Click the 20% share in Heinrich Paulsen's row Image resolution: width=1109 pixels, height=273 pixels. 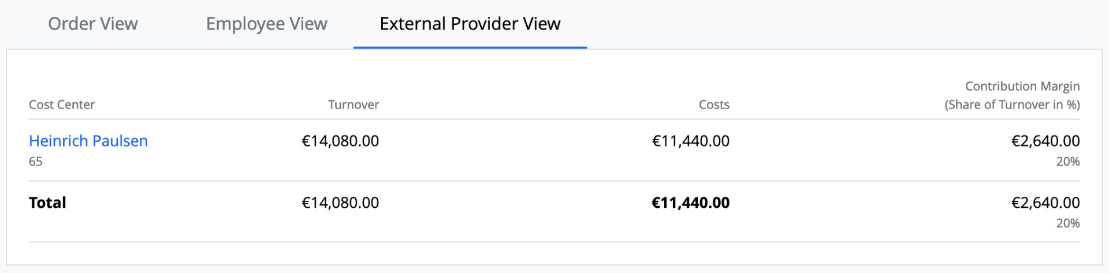click(x=1067, y=162)
